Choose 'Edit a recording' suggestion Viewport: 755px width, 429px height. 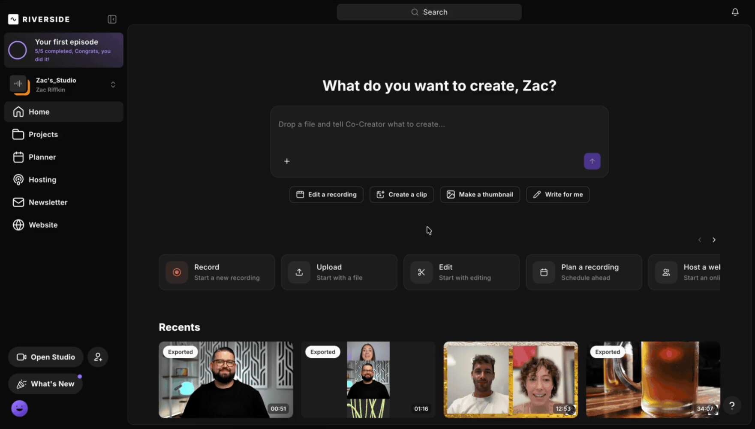click(326, 194)
